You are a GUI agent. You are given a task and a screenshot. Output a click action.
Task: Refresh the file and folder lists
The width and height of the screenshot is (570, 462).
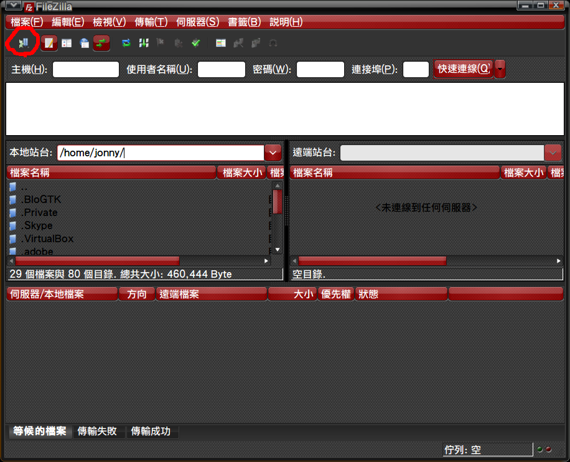coord(125,43)
